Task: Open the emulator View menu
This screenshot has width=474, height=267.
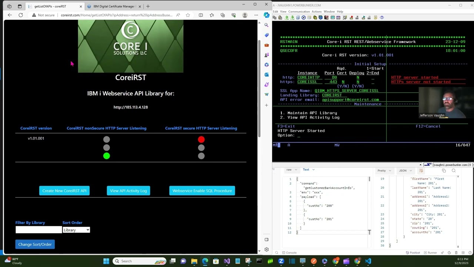Action: tap(283, 11)
